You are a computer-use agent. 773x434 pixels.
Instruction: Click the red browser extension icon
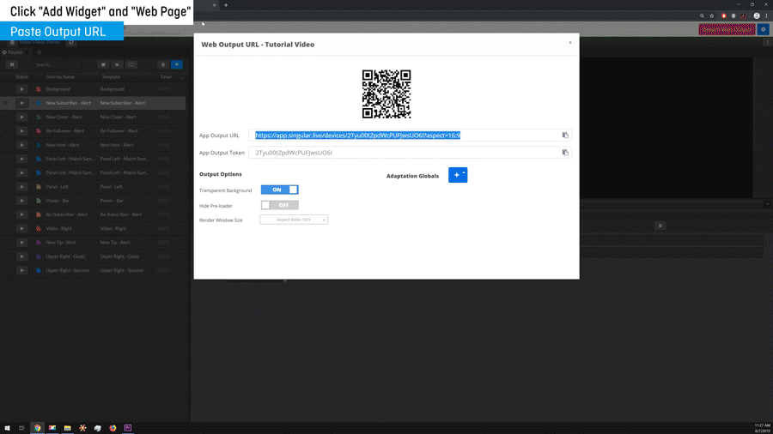point(724,15)
